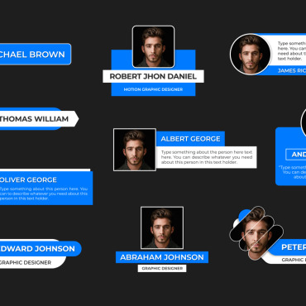This screenshot has width=306, height=306.
Task: Click the Graphic Designer label under Edward Johnson
Action: pyautogui.click(x=26, y=262)
